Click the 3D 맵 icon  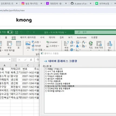tap(109, 44)
